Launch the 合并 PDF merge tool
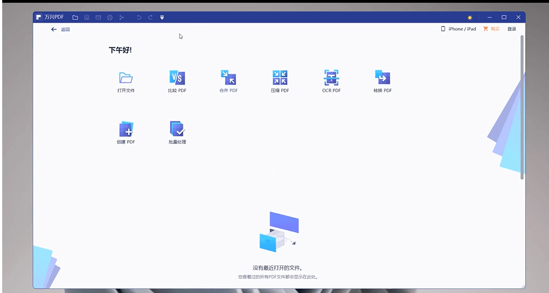Screen dimensions: 549x293 click(228, 78)
